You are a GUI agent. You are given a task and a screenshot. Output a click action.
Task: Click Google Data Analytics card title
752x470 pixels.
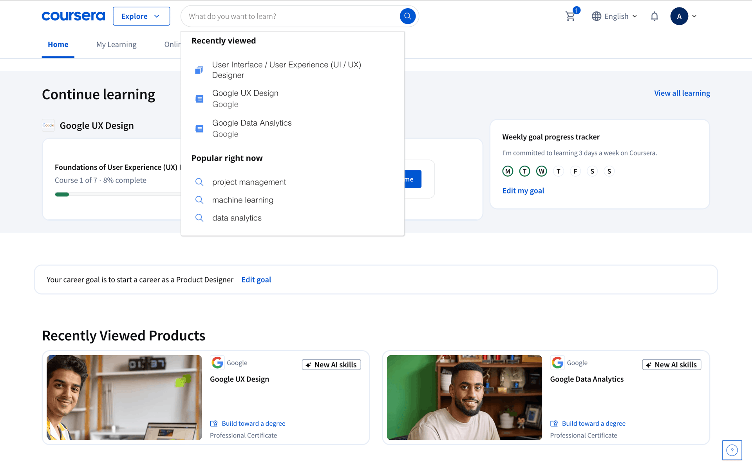point(587,379)
